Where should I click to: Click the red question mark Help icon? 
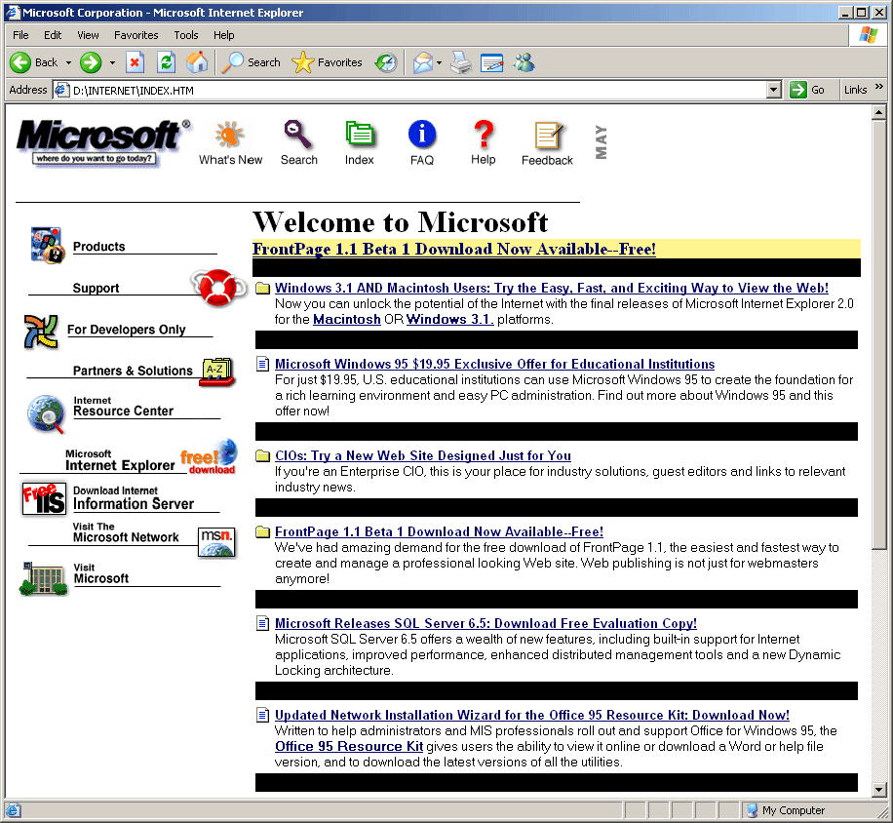484,135
